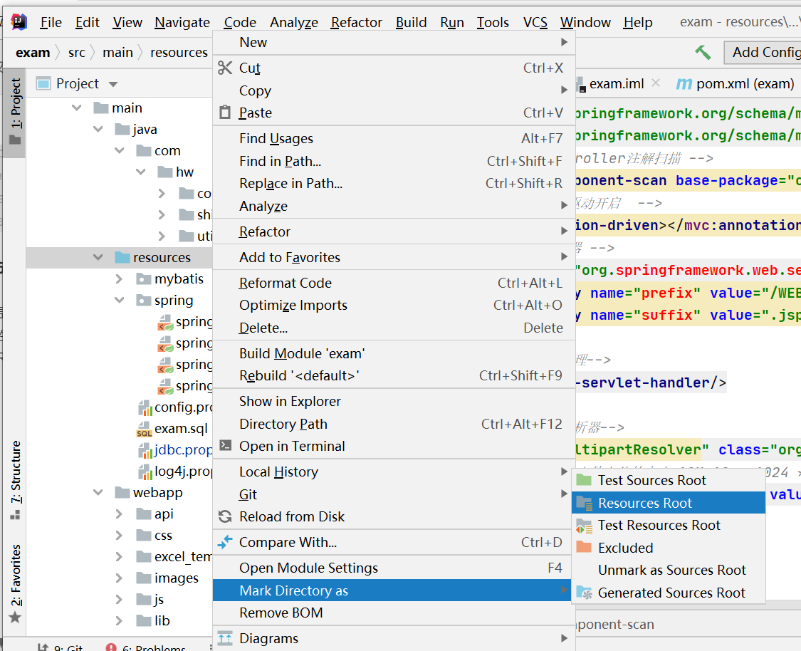Click the Compare With arrows icon
This screenshot has height=651, width=801.
click(225, 542)
